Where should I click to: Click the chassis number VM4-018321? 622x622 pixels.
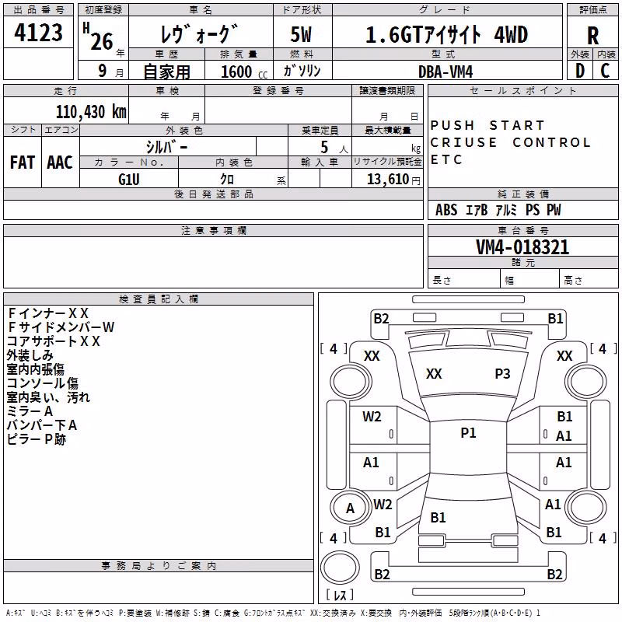(522, 247)
